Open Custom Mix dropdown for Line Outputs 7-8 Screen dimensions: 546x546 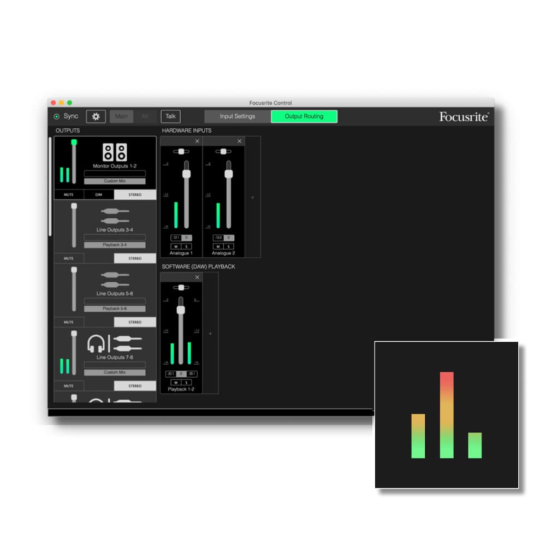point(115,372)
